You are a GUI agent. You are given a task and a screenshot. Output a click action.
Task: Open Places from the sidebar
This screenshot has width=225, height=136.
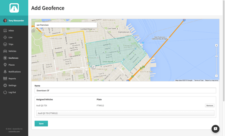coord(14,65)
